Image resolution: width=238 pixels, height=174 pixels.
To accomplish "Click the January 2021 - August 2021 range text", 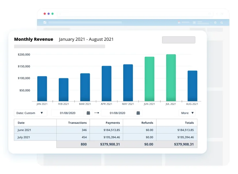I will click(86, 39).
